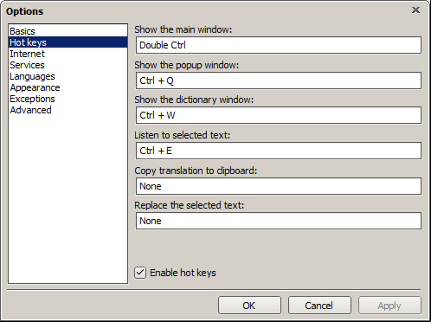
Task: Open the Exceptions category
Action: pos(68,99)
